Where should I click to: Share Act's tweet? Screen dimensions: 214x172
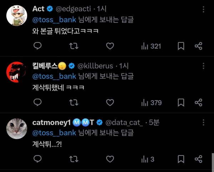coord(199,46)
